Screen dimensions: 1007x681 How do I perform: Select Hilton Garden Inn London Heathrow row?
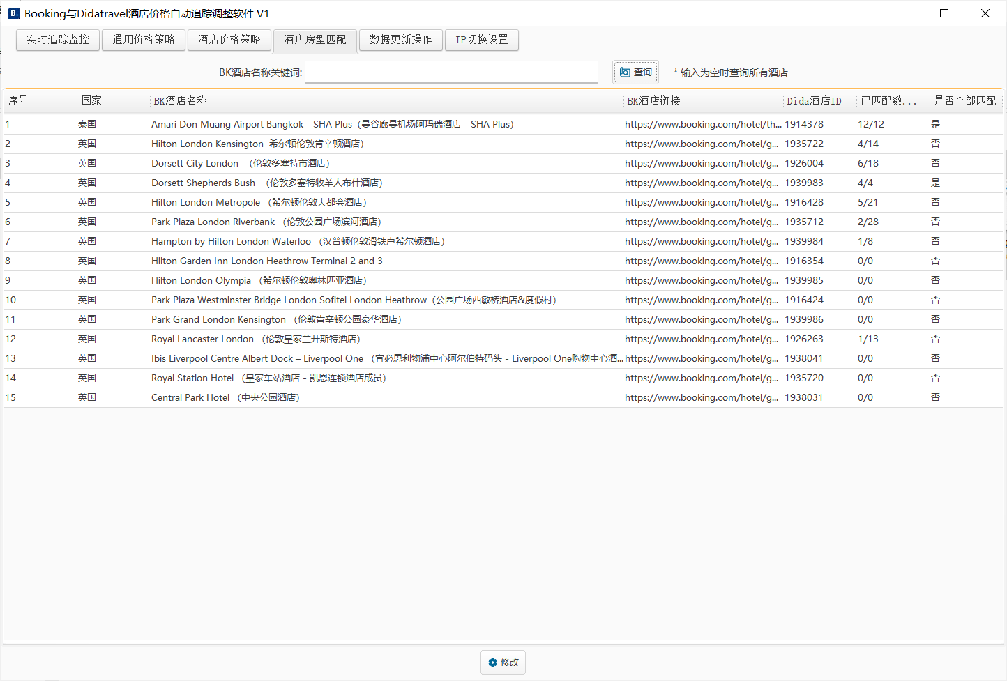coord(503,261)
